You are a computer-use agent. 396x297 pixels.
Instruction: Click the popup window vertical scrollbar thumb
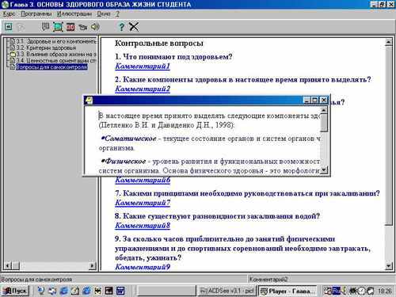pyautogui.click(x=324, y=123)
